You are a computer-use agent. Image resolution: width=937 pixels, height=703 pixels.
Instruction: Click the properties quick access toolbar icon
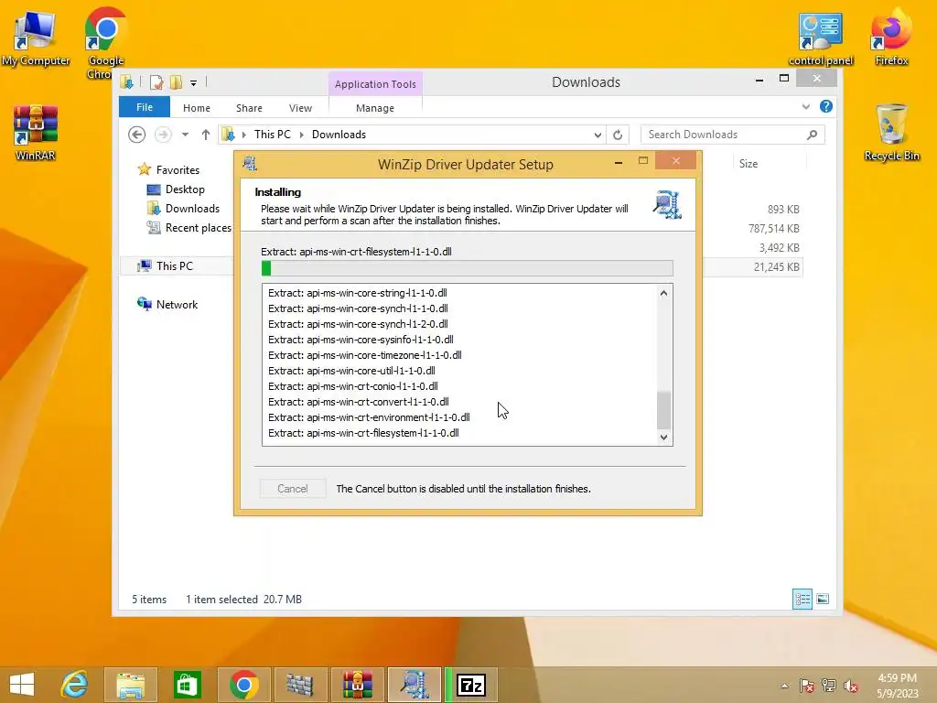(x=156, y=81)
